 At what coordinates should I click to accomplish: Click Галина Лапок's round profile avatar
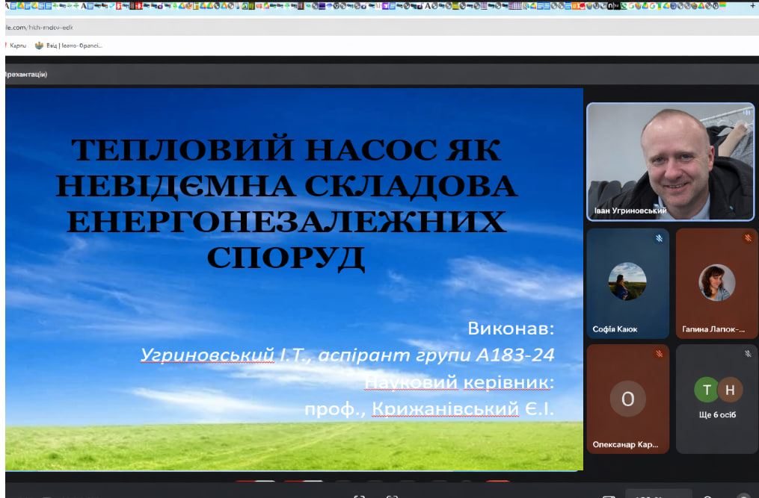[716, 283]
